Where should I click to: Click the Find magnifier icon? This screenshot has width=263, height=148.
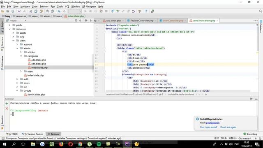pos(48,11)
